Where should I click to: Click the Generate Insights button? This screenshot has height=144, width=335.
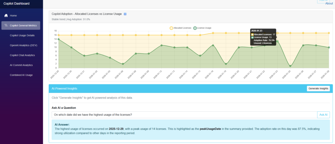(x=318, y=89)
